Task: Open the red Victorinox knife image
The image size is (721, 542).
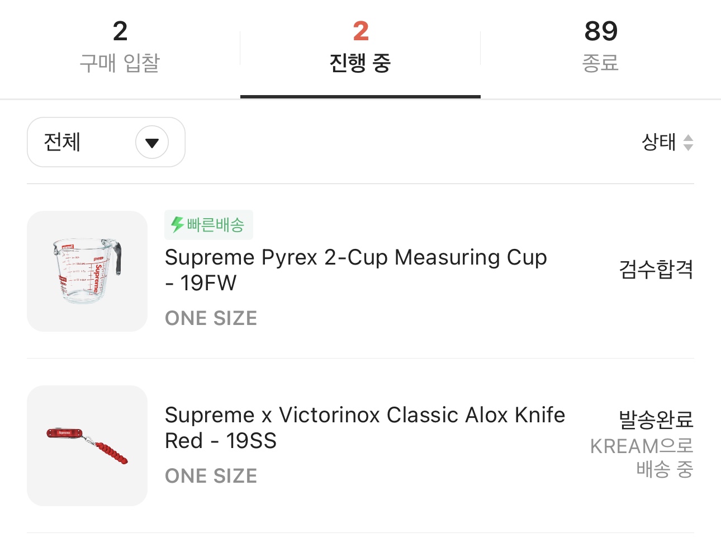Action: [87, 446]
